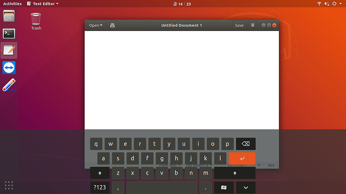
Task: Click inside the empty document text area
Action: pos(182,80)
